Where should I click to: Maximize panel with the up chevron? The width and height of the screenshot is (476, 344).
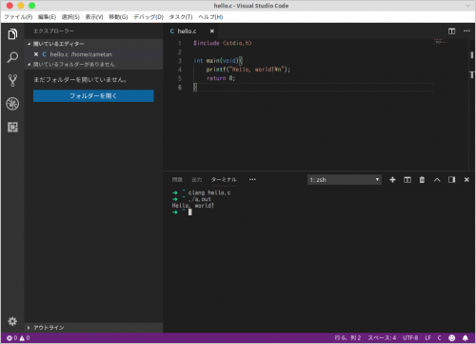click(x=437, y=180)
